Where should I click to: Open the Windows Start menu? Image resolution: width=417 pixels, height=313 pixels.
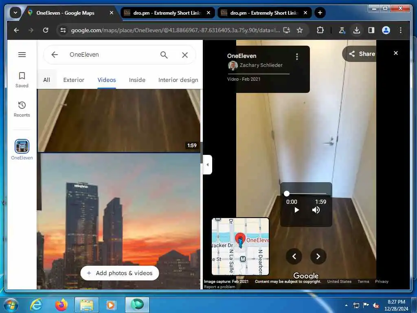(x=11, y=305)
